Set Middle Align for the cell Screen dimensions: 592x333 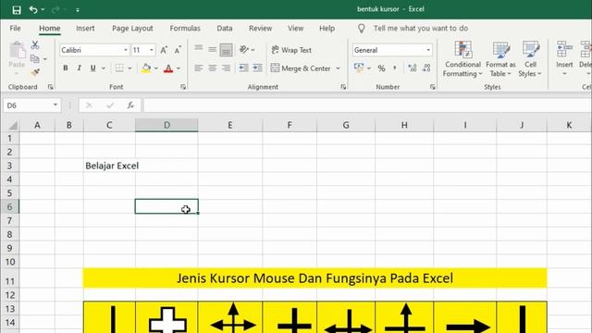point(212,49)
